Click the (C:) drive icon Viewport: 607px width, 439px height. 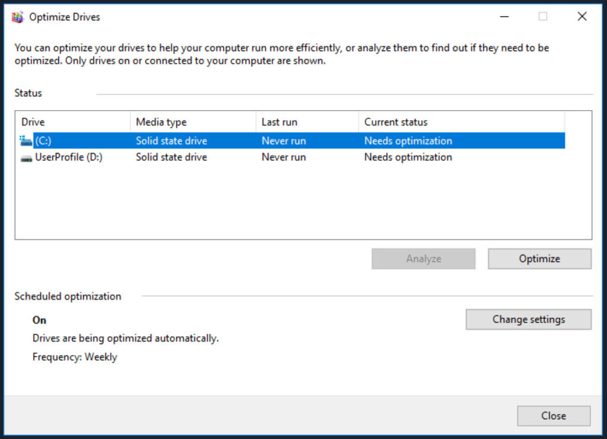25,140
